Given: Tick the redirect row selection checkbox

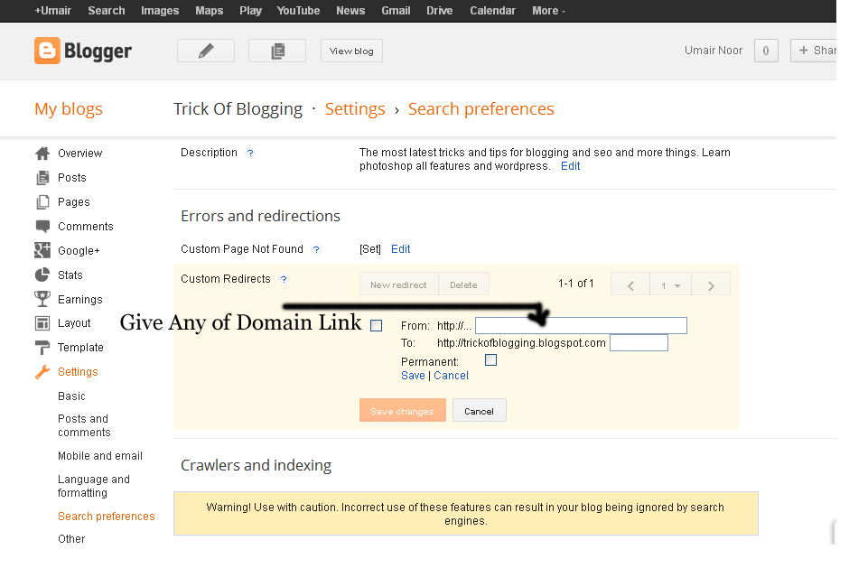Looking at the screenshot, I should (377, 325).
